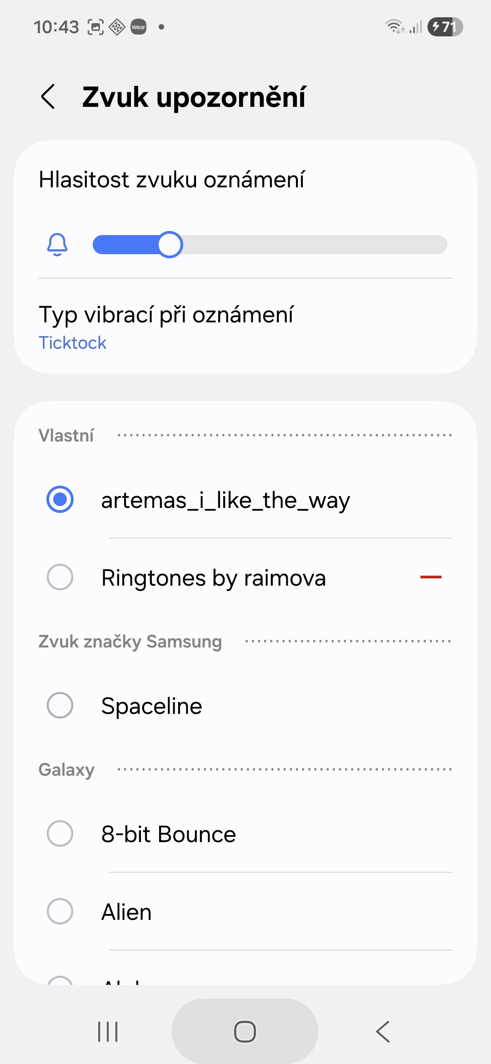The width and height of the screenshot is (491, 1064).
Task: Choose the Spaceline sound radio button
Action: (60, 705)
